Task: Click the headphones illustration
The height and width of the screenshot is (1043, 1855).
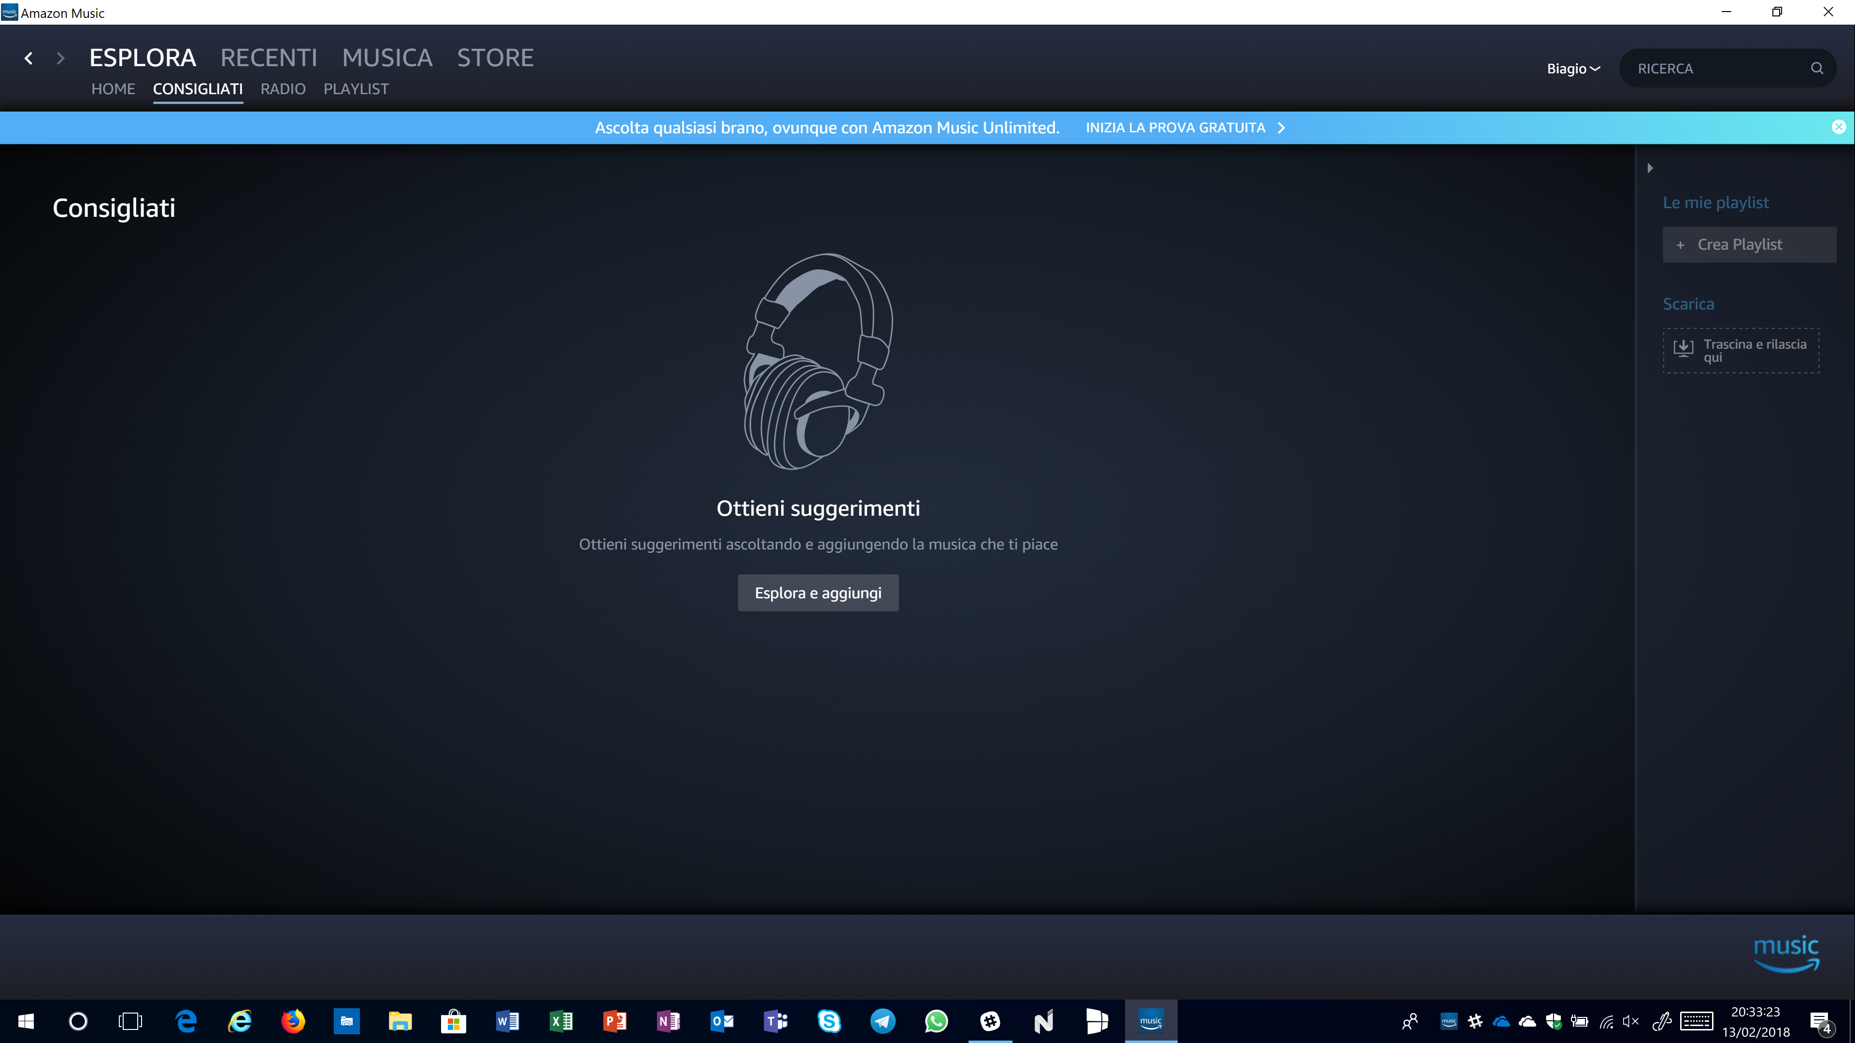Action: (x=818, y=361)
